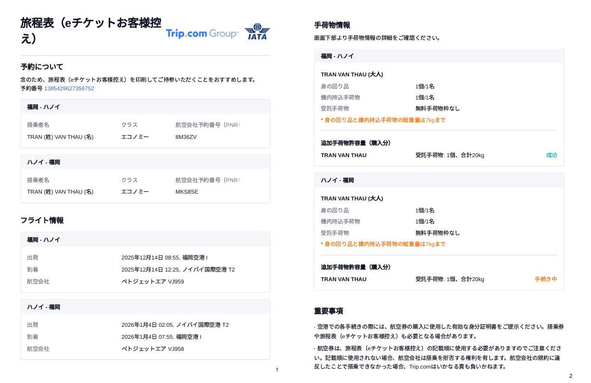Click the 予約について section heading
The width and height of the screenshot is (591, 383).
pyautogui.click(x=42, y=67)
